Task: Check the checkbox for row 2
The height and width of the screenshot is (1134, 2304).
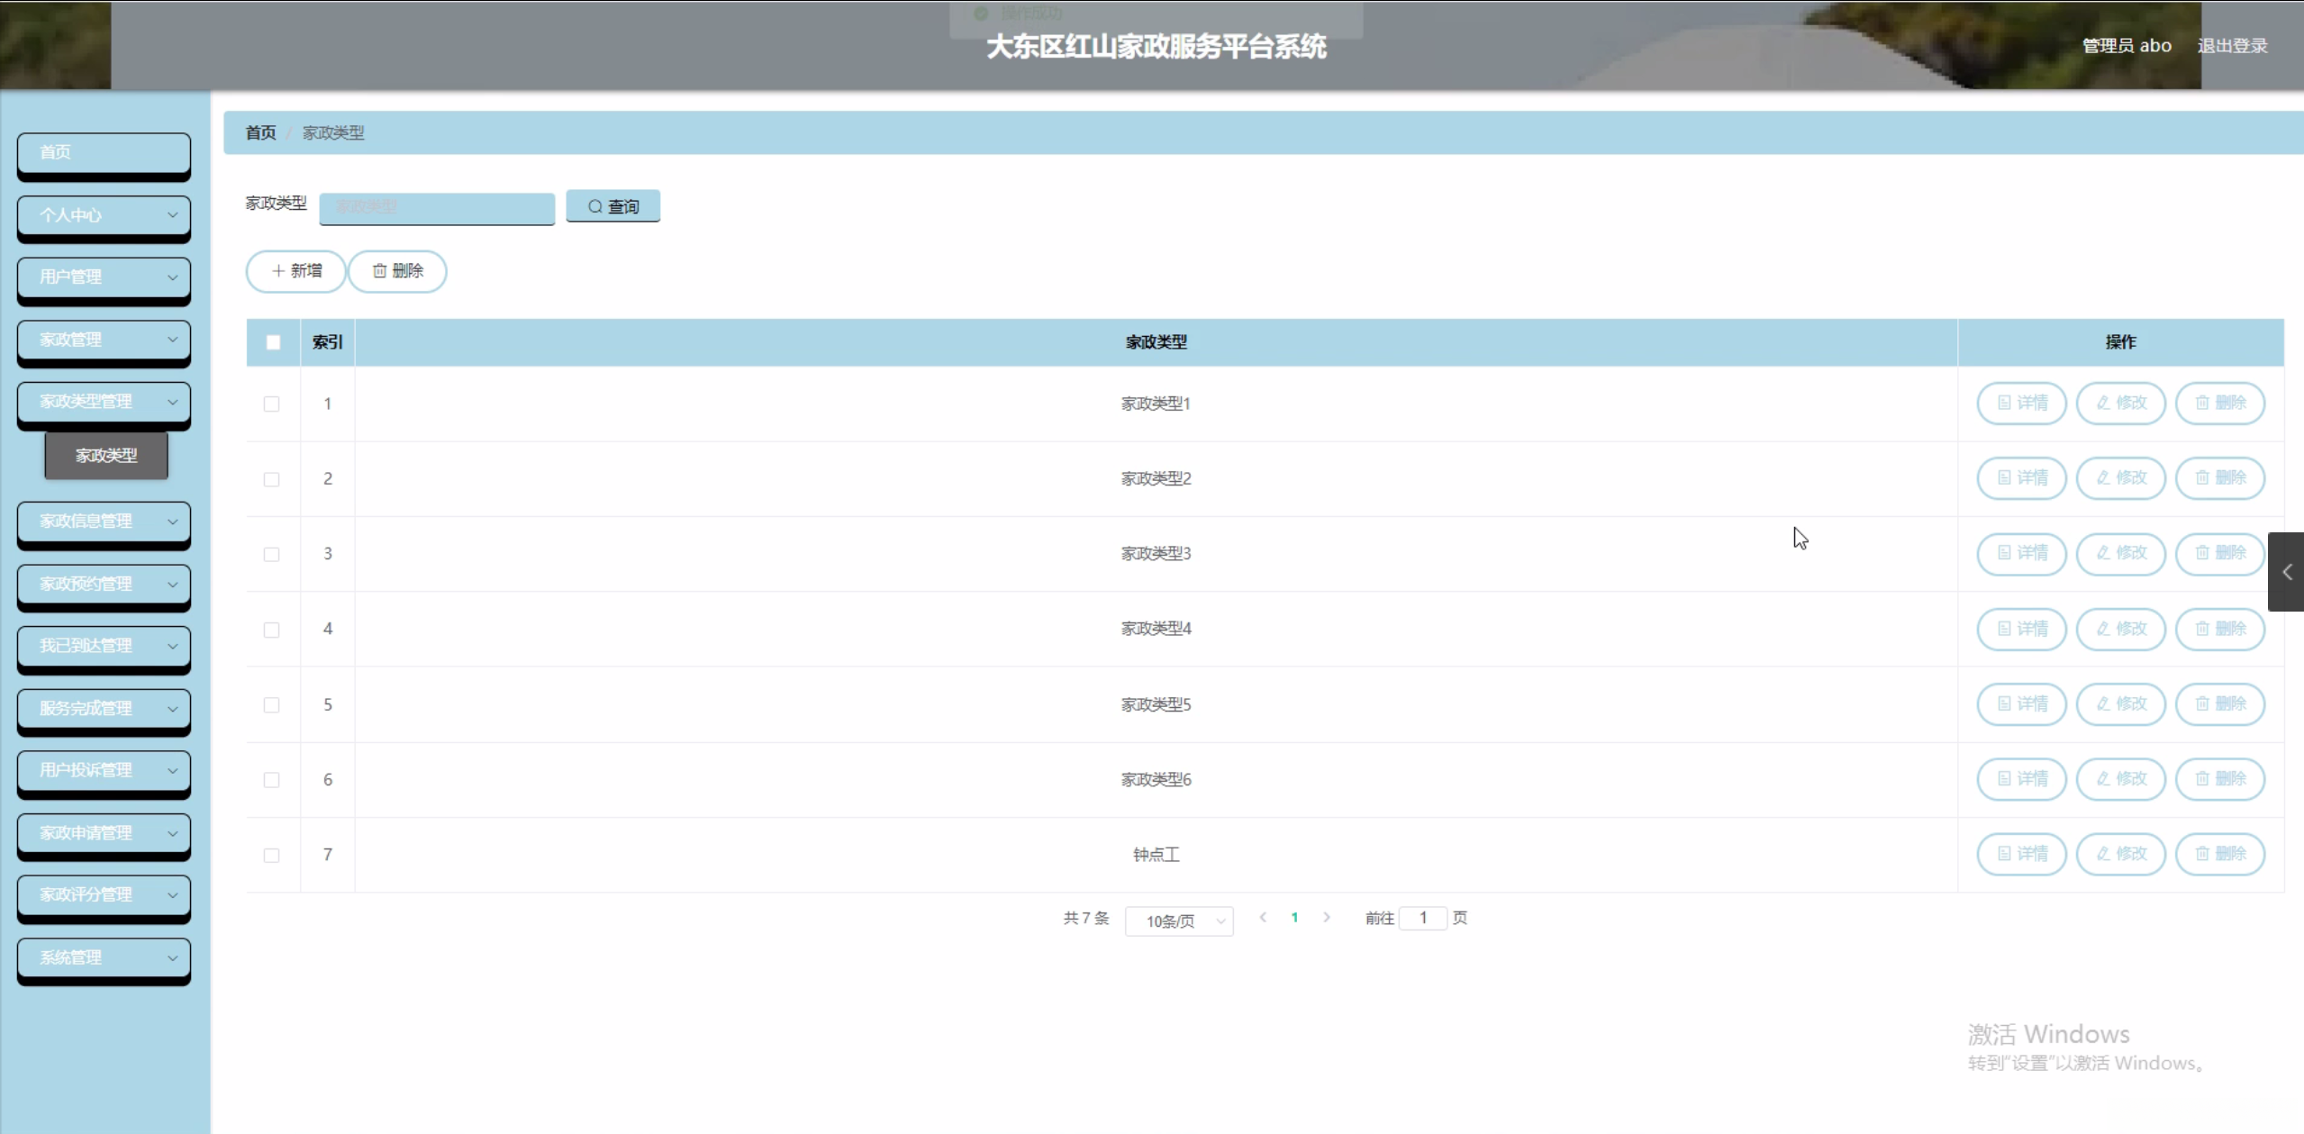Action: (271, 479)
